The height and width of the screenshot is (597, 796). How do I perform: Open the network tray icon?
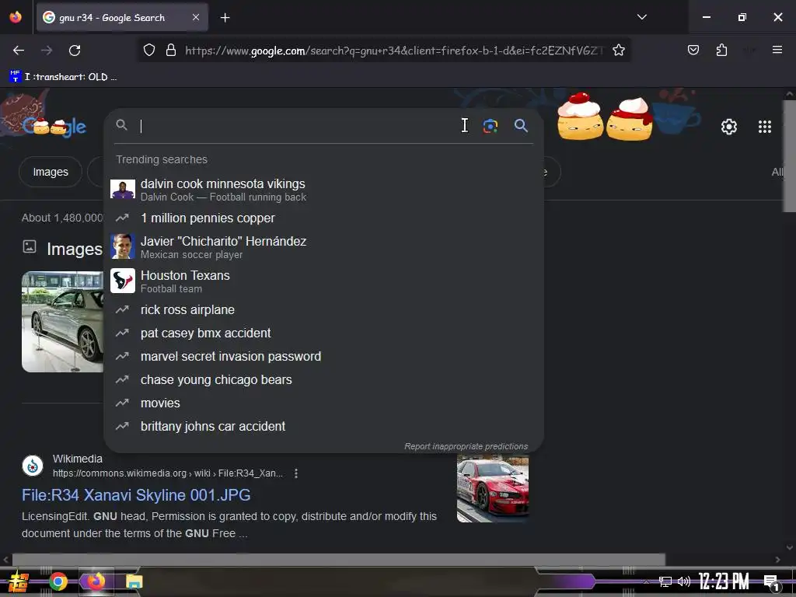pos(665,581)
